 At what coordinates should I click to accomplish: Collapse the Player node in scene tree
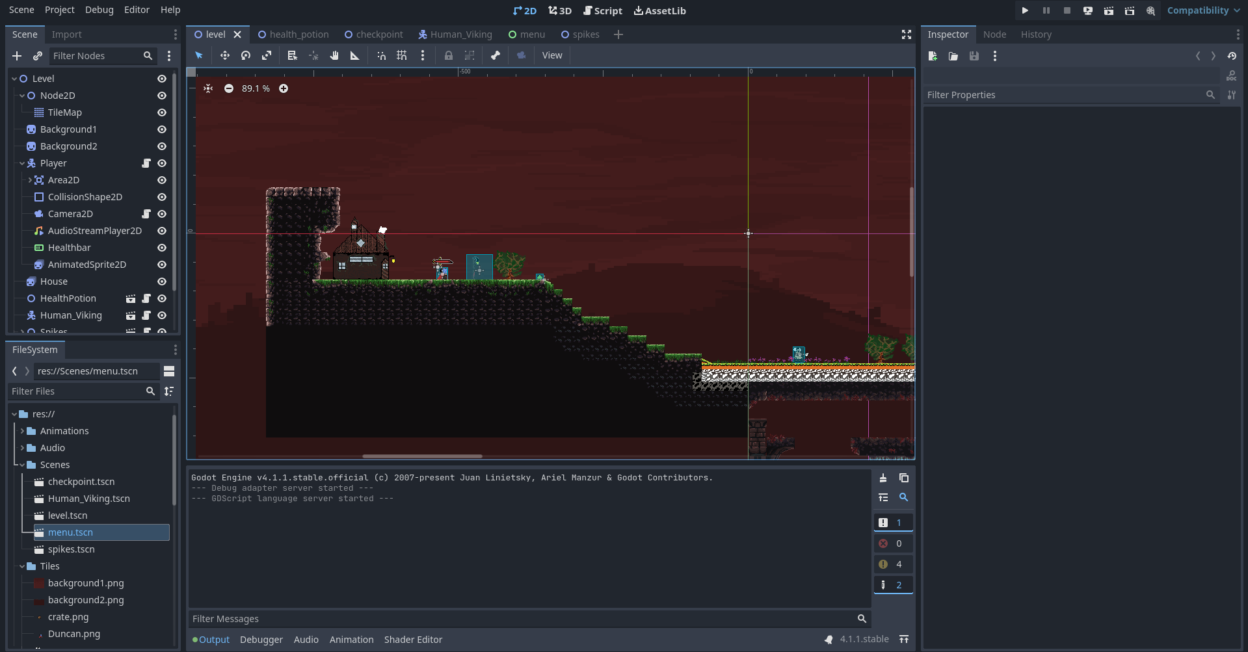coord(22,164)
